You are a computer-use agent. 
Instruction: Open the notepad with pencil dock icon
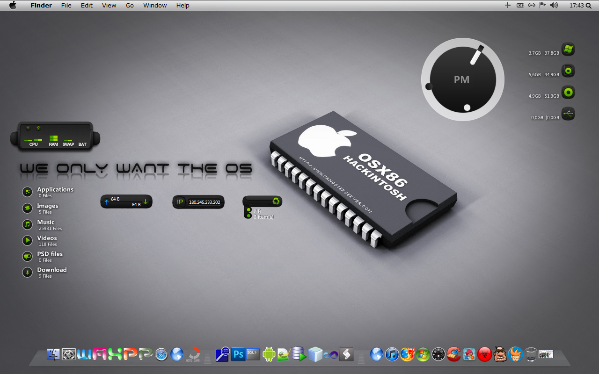click(284, 354)
